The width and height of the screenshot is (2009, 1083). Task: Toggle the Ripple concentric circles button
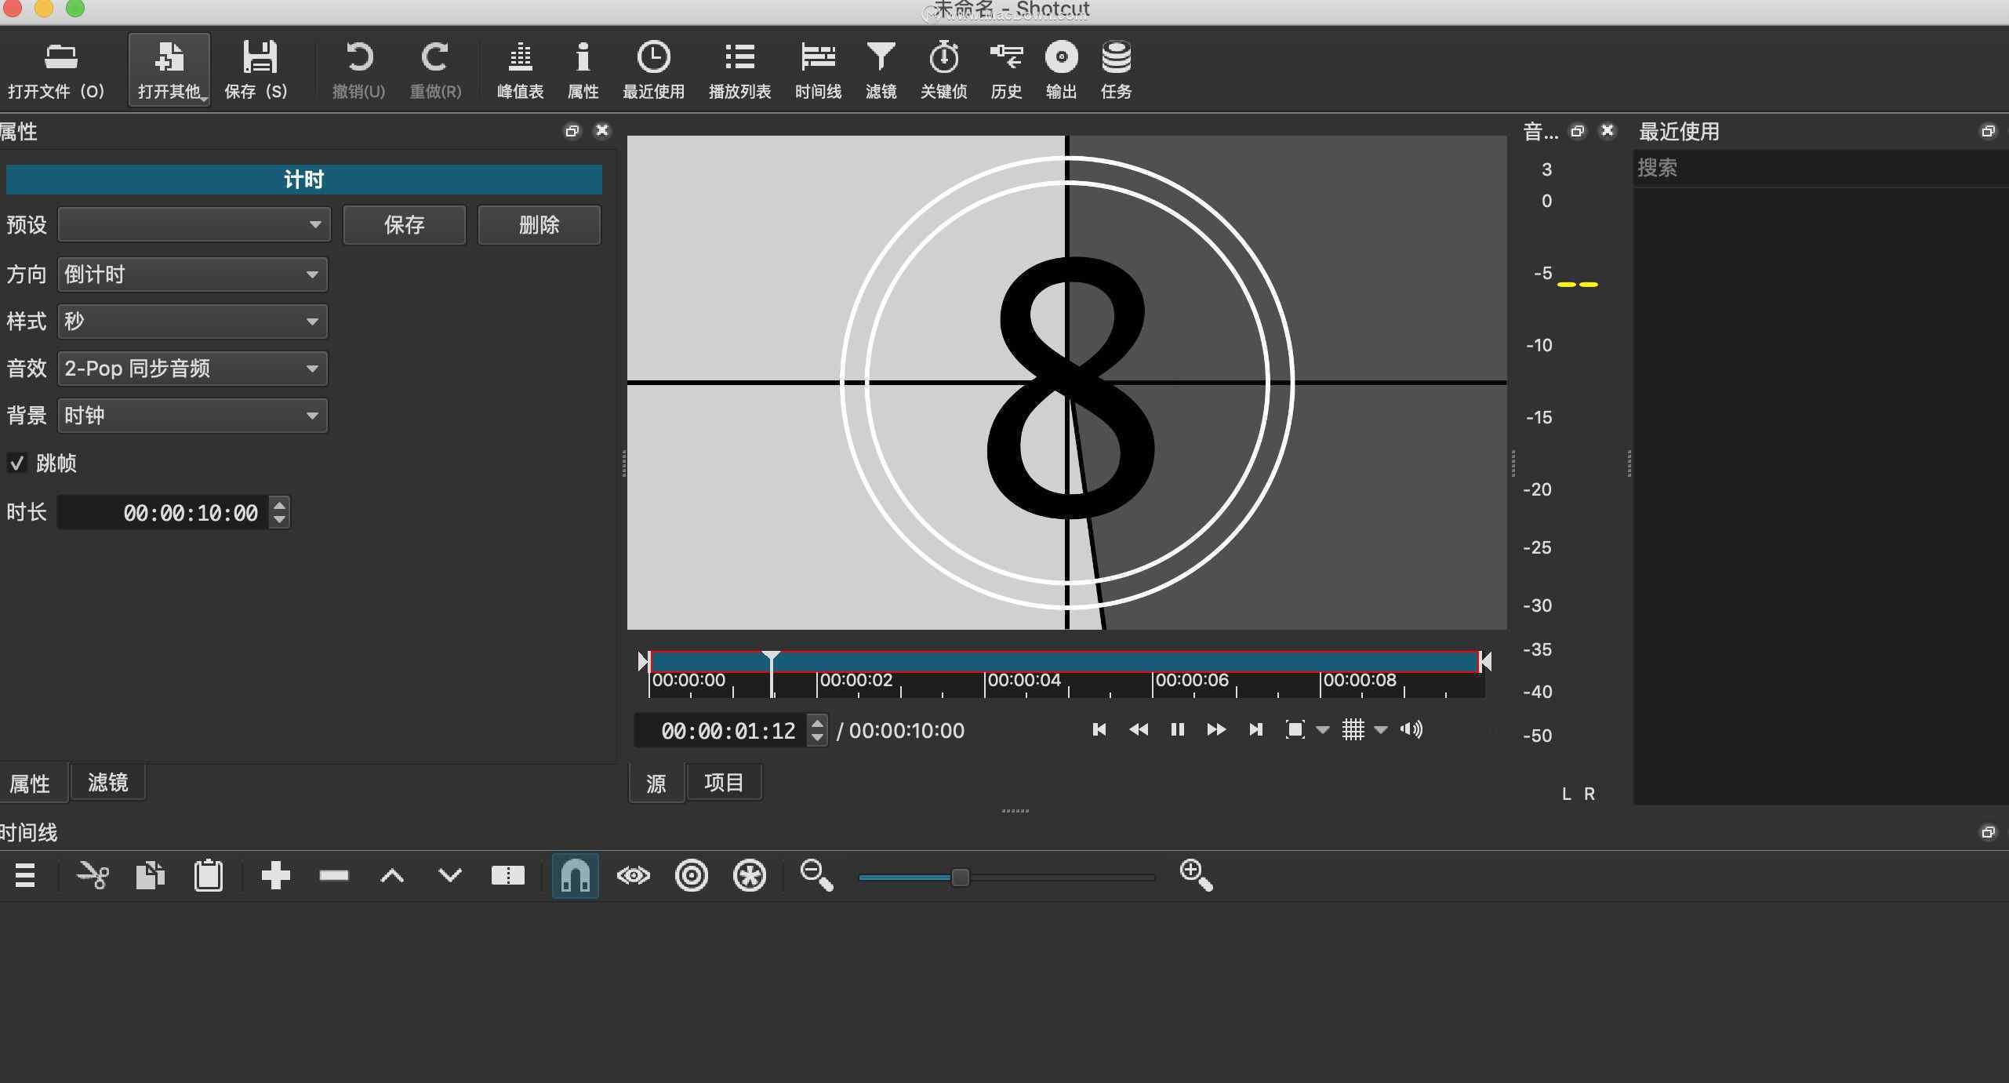tap(692, 875)
